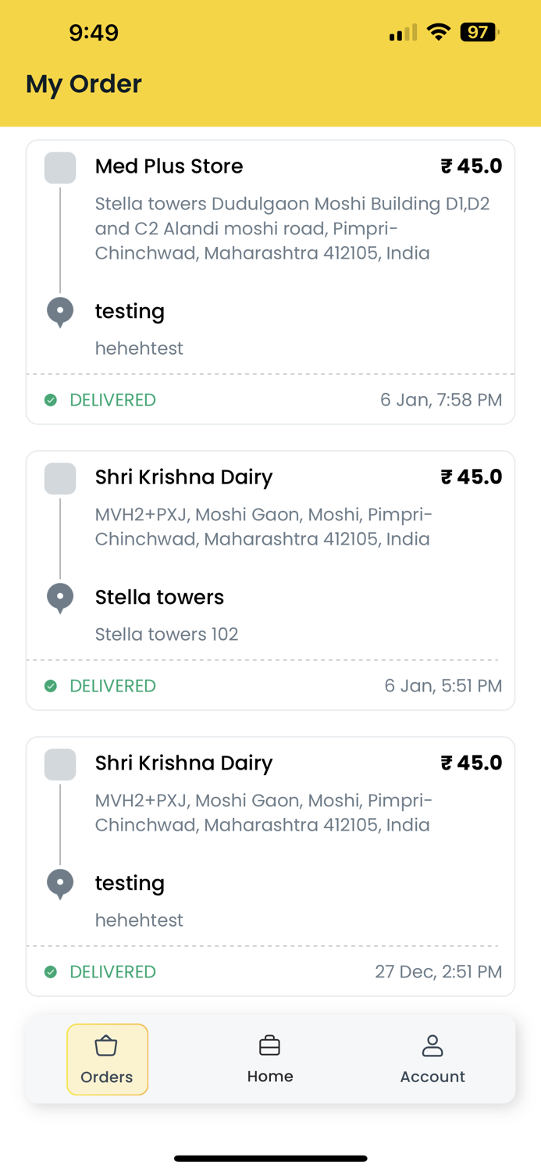
Task: Tap DELIVERED status on 27 Dec order
Action: (x=112, y=972)
